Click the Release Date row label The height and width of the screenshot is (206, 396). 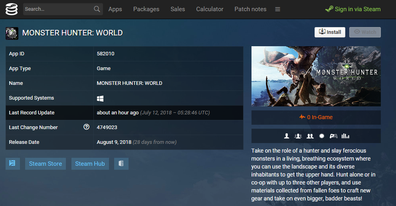click(24, 142)
